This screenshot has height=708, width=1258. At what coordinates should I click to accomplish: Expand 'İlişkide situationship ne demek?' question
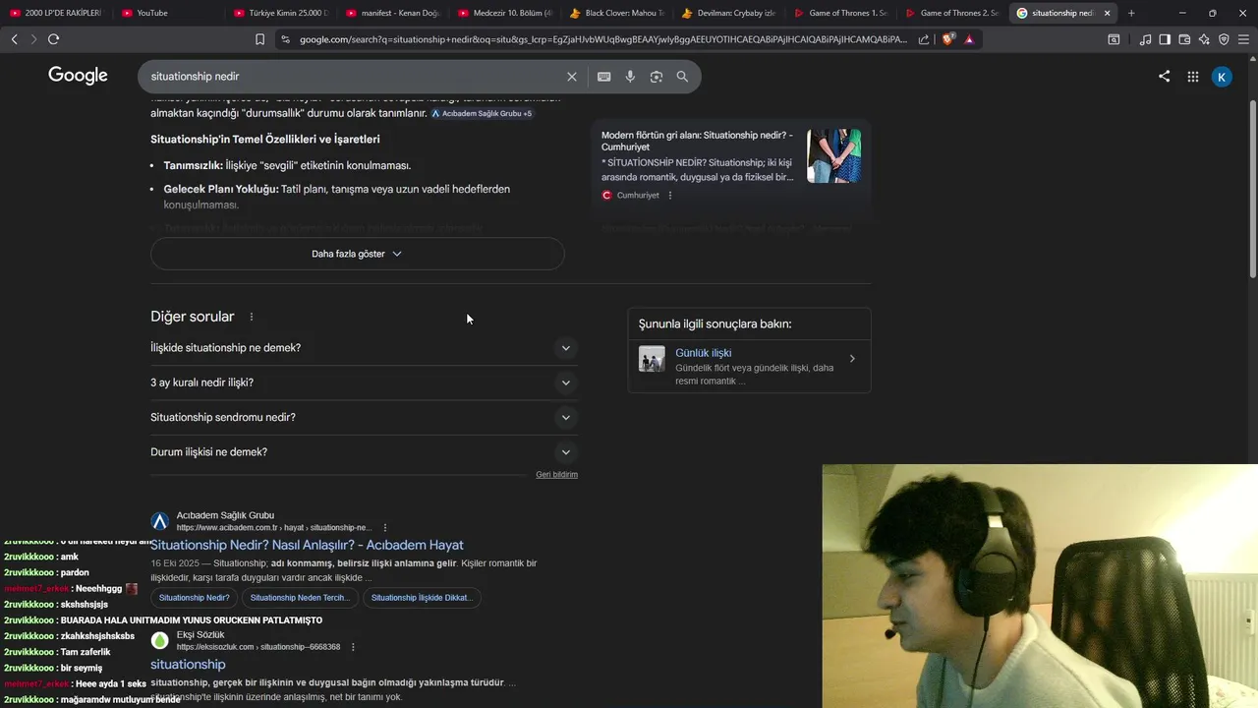click(x=364, y=348)
